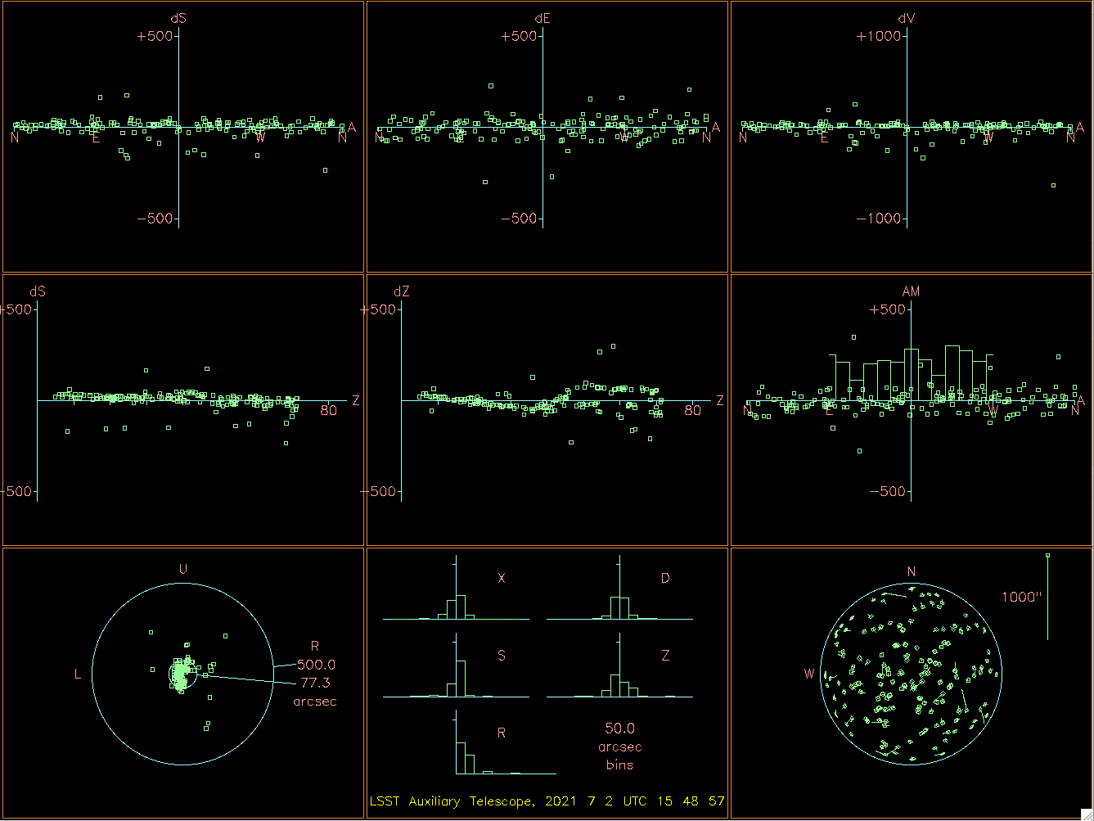
Task: Click the -500 label in top-left dS plot
Action: click(155, 219)
